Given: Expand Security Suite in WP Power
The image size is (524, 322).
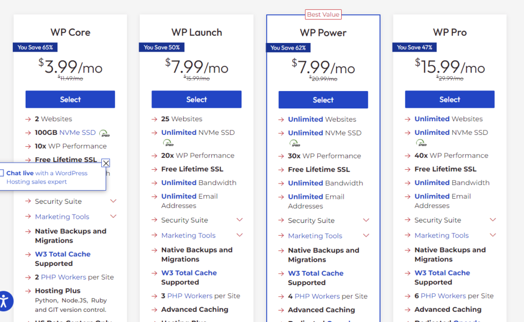Looking at the screenshot, I should [366, 220].
